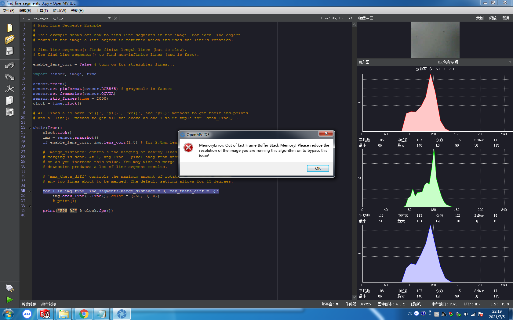Open the 窗口(W) menu
This screenshot has height=320, width=513.
tap(59, 11)
